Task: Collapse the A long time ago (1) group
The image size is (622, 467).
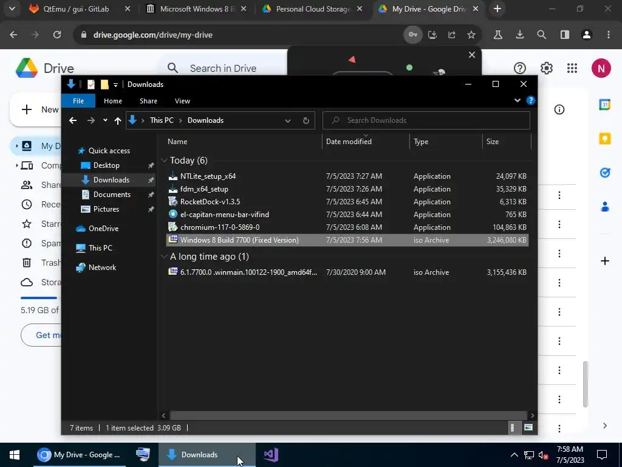Action: tap(164, 257)
